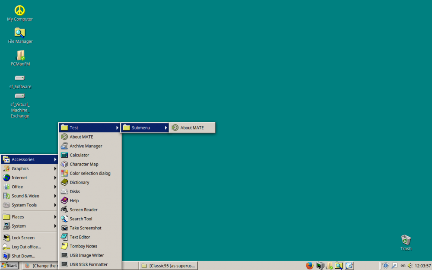432x270 pixels.
Task: Launch About MATE inside Submenu flyout
Action: pyautogui.click(x=192, y=127)
